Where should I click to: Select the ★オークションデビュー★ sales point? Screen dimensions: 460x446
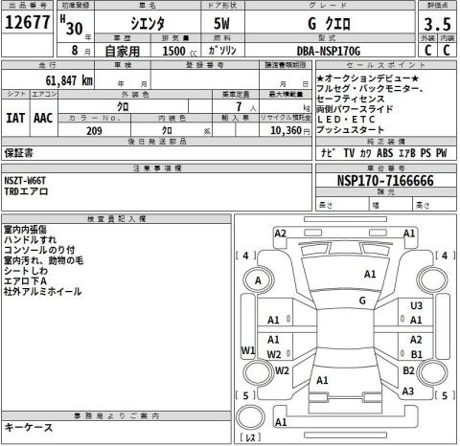tap(368, 78)
